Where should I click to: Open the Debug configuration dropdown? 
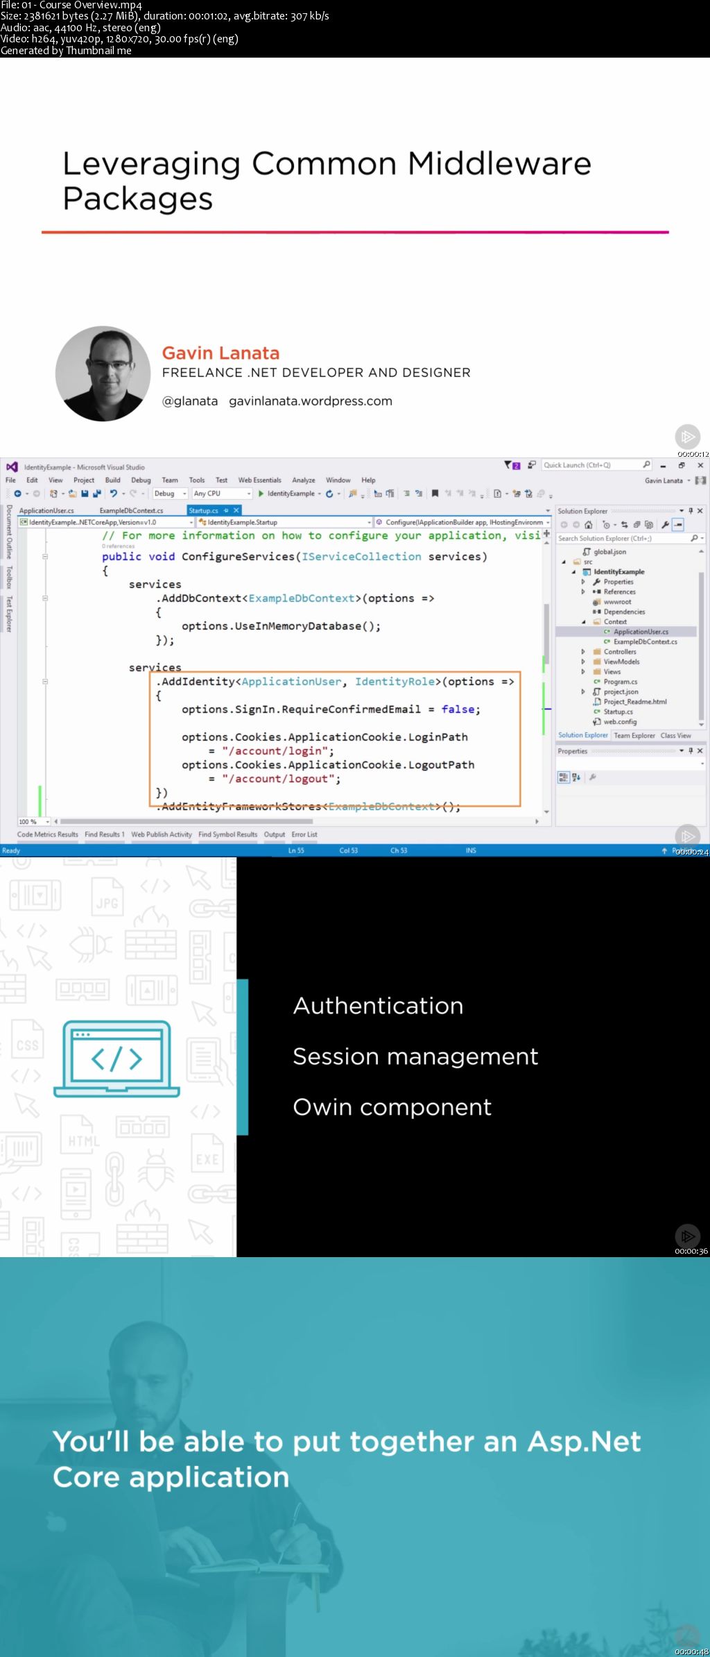[170, 494]
